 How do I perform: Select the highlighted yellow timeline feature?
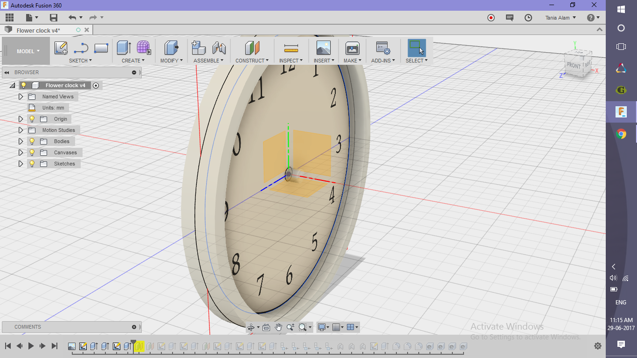point(139,346)
